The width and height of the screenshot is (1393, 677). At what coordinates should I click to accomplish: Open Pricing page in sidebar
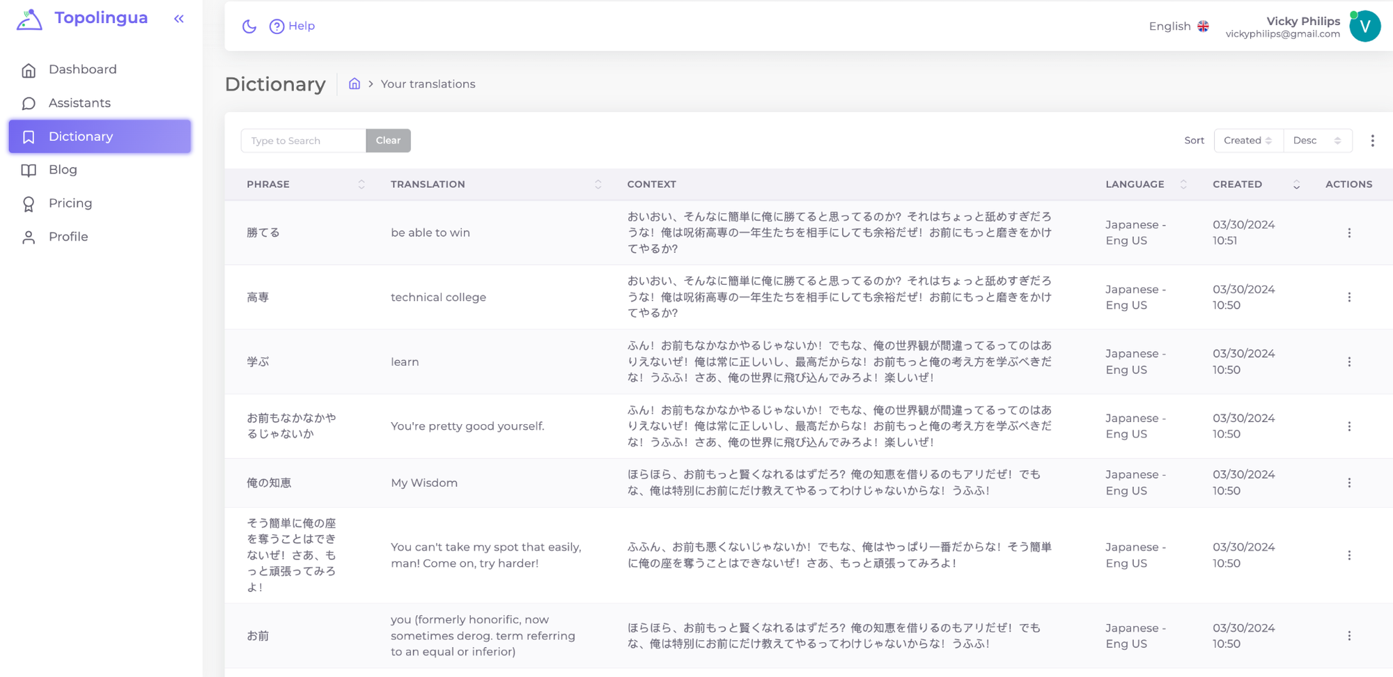pos(100,203)
